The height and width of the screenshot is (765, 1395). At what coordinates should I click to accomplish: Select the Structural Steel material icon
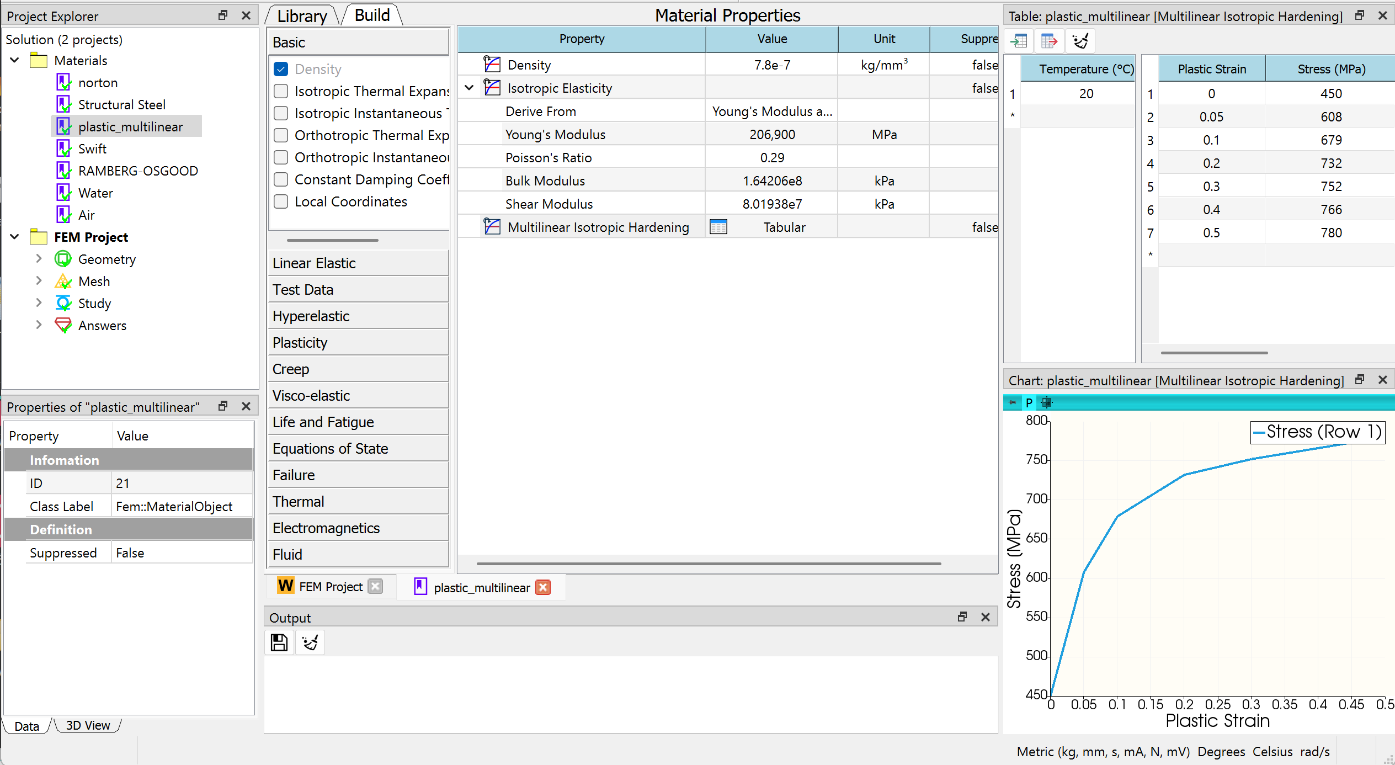click(63, 104)
